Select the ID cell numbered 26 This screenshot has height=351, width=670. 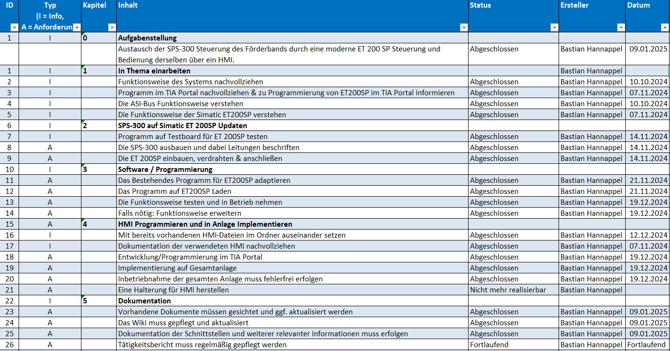[10, 345]
